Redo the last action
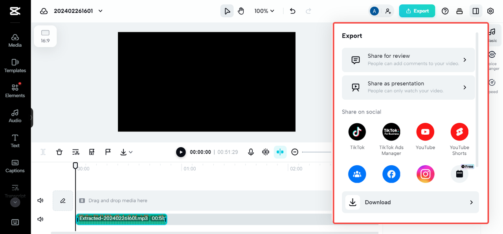This screenshot has height=234, width=503. 308,11
